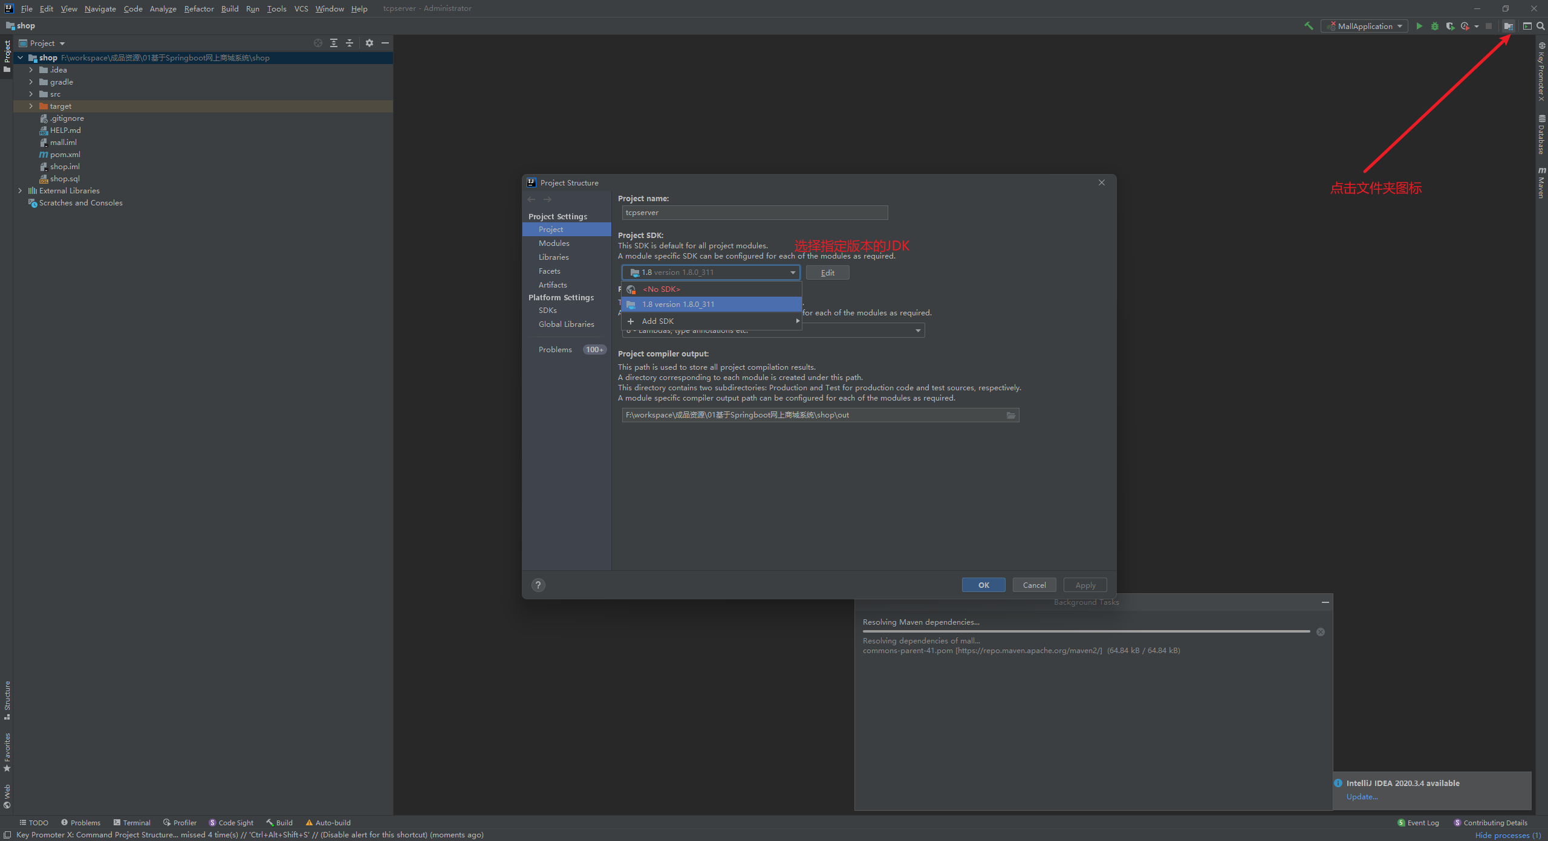This screenshot has height=841, width=1548.
Task: Select shop.sql file in project tree
Action: (x=65, y=179)
